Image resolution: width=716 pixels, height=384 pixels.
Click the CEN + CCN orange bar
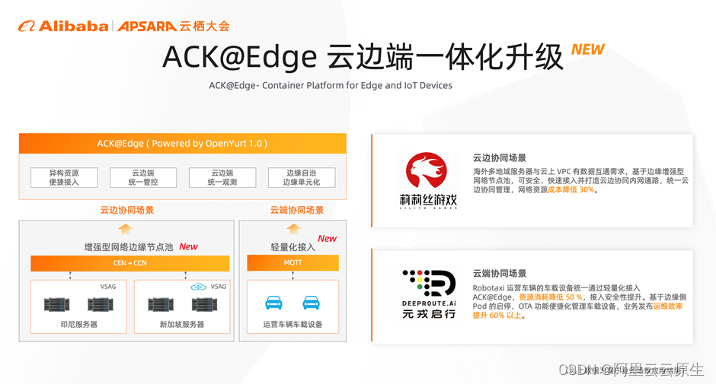[129, 263]
